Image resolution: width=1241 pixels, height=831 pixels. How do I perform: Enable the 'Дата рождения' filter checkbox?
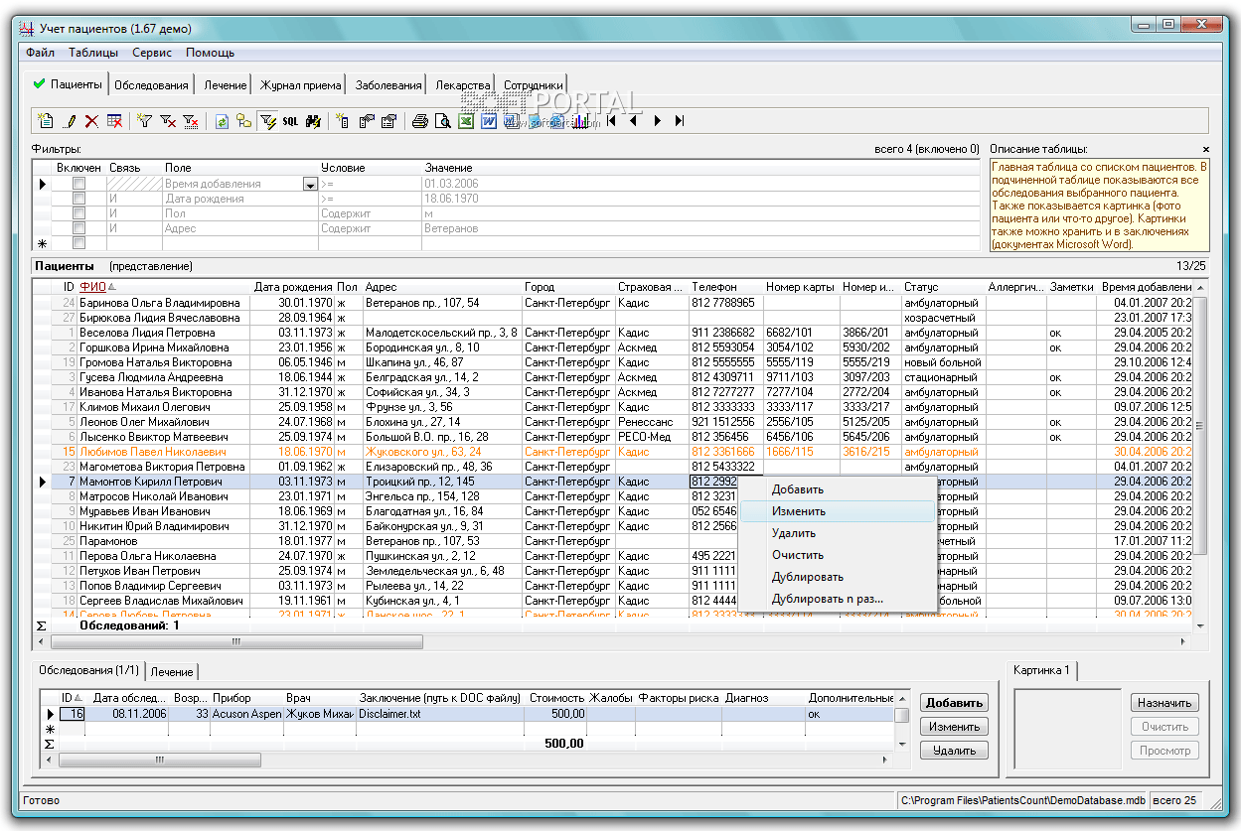click(78, 199)
